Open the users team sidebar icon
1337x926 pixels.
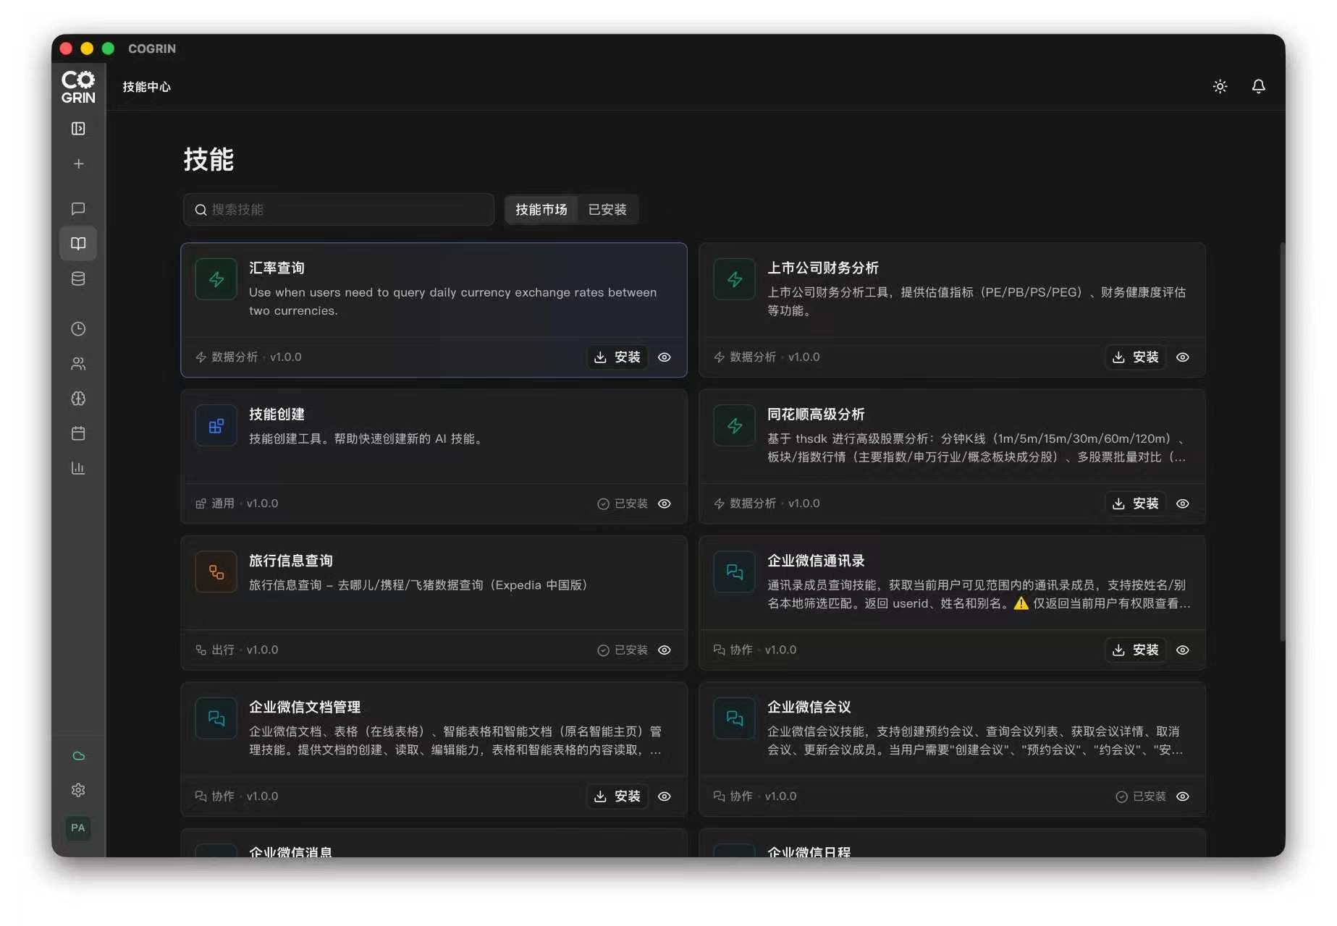coord(78,363)
